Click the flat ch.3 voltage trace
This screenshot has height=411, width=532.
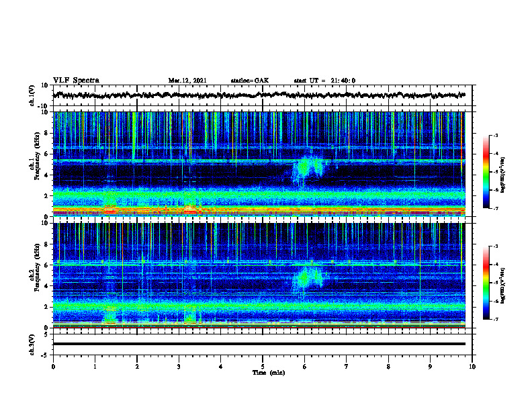coord(259,344)
